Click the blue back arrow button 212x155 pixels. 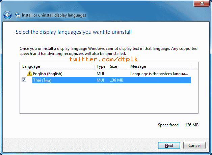7,15
